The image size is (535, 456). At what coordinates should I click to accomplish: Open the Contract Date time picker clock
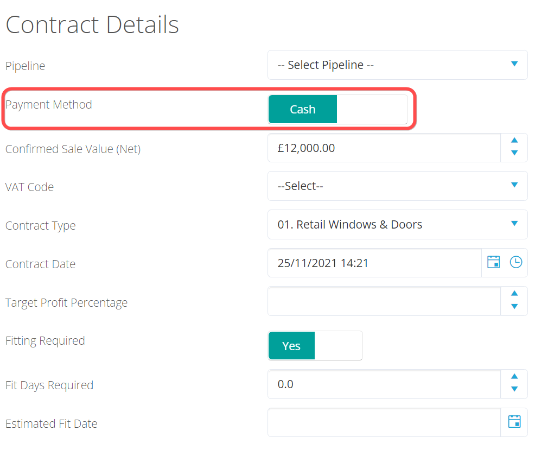515,263
